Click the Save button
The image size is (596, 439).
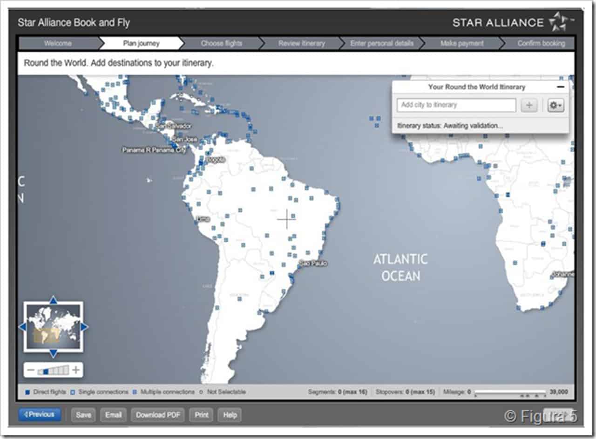pyautogui.click(x=83, y=415)
